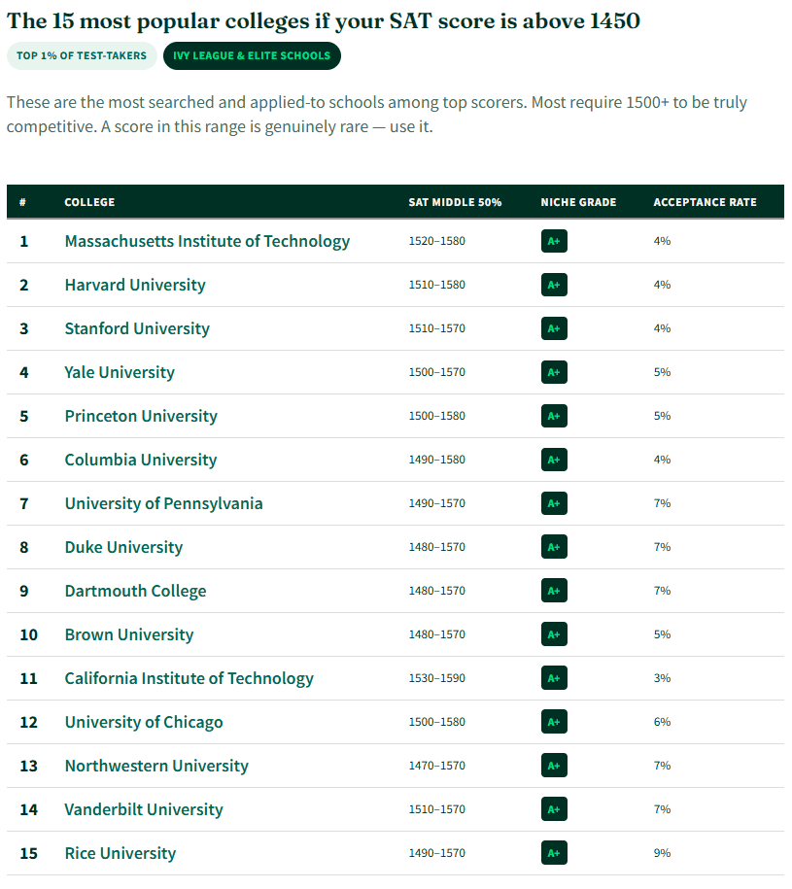The height and width of the screenshot is (889, 792).
Task: Select the 1510–1570 SAT range for Vanderbilt
Action: click(x=437, y=809)
